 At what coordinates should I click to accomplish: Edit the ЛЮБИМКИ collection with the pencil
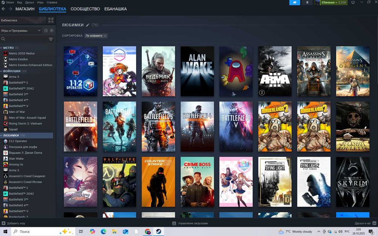[x=88, y=25]
